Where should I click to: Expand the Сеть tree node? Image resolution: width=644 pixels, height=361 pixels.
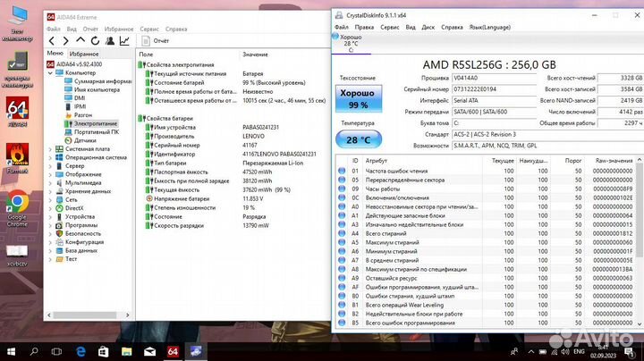pos(50,200)
